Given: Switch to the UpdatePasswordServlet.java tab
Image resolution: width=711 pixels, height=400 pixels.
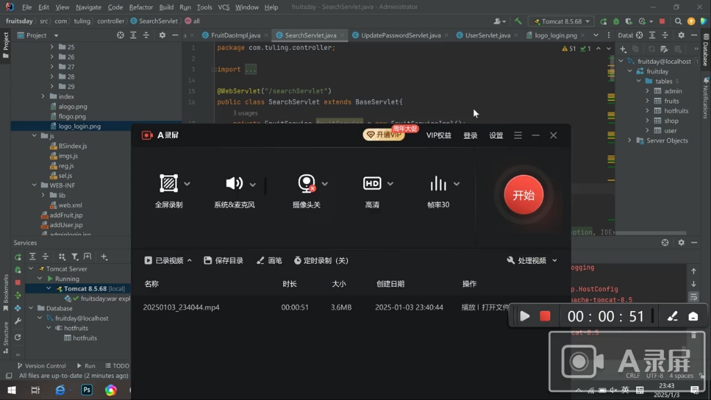Looking at the screenshot, I should [401, 35].
